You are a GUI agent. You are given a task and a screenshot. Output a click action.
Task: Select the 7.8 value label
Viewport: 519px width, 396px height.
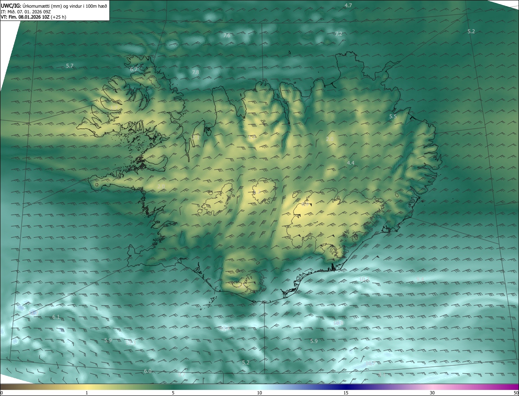[x=195, y=72]
